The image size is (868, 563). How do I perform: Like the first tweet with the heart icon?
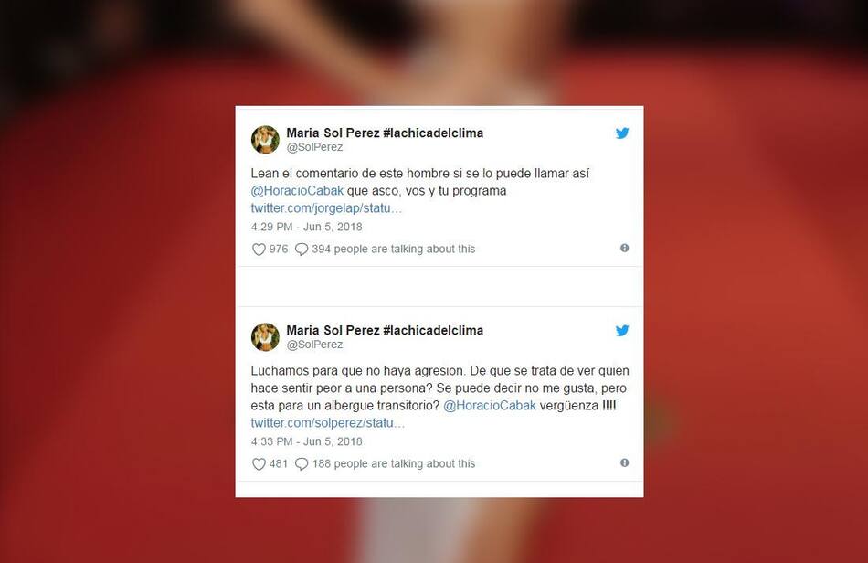[x=259, y=250]
